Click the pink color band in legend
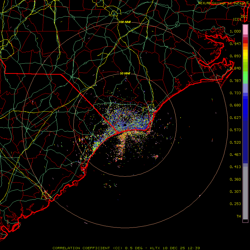250x250 pixels. [x=245, y=30]
